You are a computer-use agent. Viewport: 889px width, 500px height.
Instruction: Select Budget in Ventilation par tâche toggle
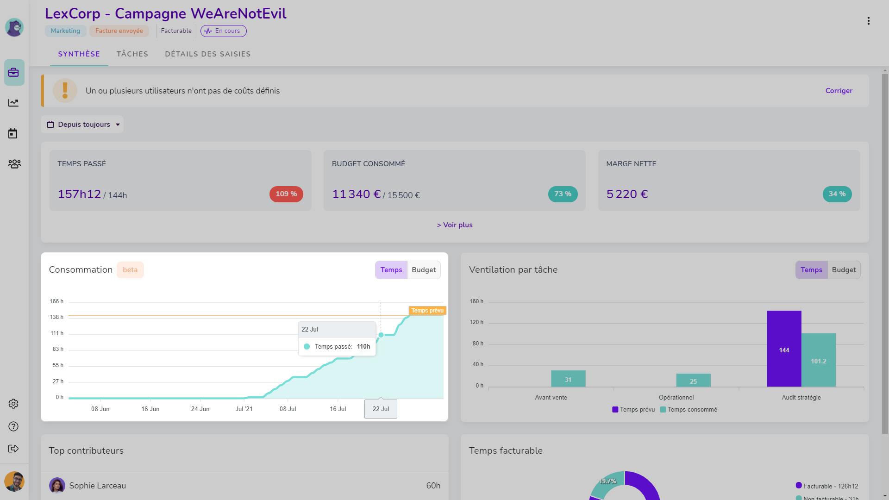point(844,270)
